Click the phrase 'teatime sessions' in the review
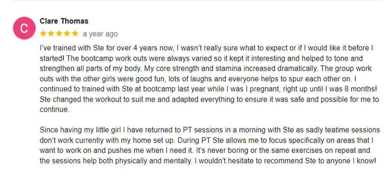Image resolution: width=391 pixels, height=179 pixels. point(355,130)
